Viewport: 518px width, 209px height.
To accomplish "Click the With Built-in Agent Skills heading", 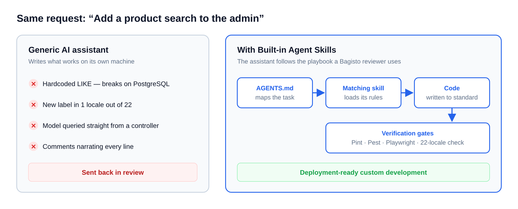I will [287, 50].
